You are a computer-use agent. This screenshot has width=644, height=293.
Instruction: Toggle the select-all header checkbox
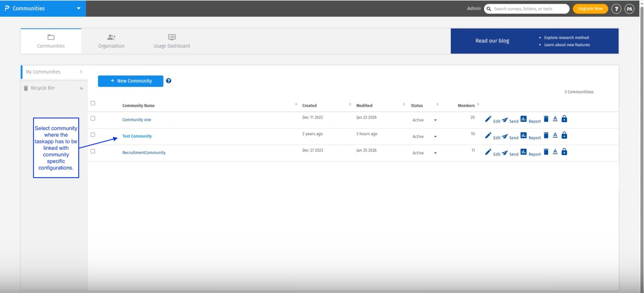point(93,103)
